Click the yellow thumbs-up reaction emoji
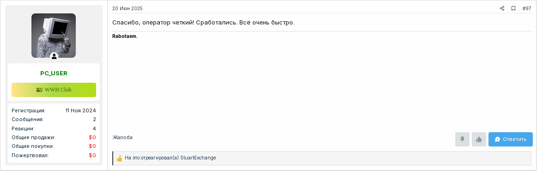The width and height of the screenshot is (537, 171). tap(119, 159)
